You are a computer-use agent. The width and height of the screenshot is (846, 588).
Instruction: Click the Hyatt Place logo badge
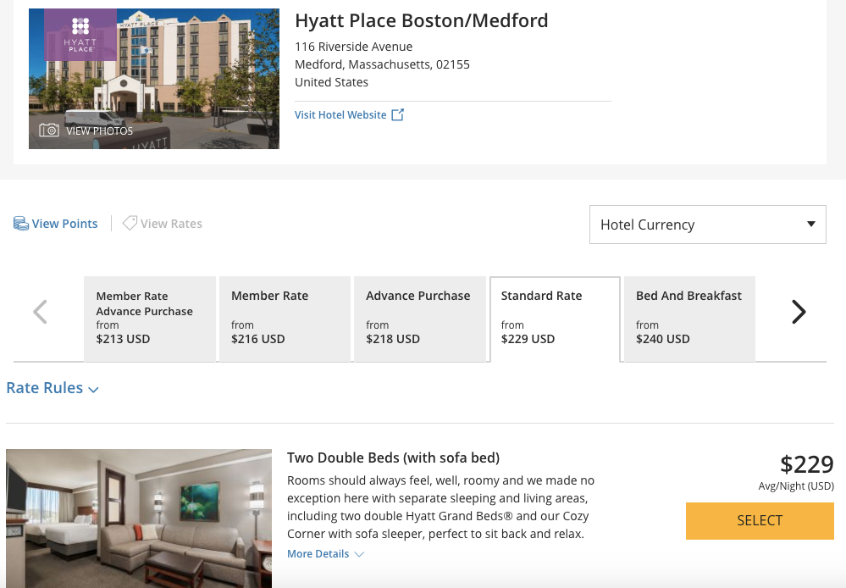(x=80, y=36)
